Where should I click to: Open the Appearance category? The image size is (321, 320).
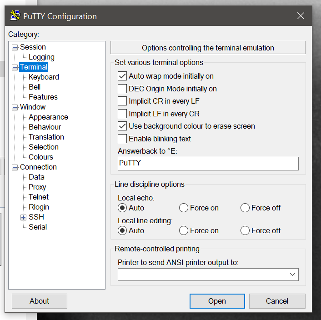point(48,117)
